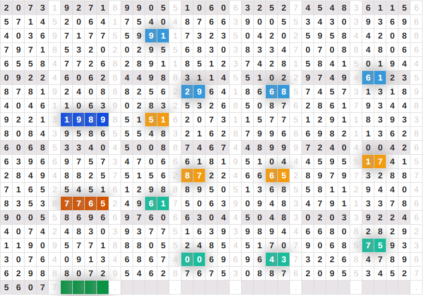Select the leftmost 7 in the orange 7765 block

(67, 203)
